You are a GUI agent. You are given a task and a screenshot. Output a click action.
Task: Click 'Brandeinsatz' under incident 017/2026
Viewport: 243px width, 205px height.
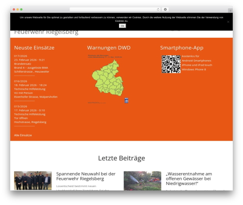(22, 64)
